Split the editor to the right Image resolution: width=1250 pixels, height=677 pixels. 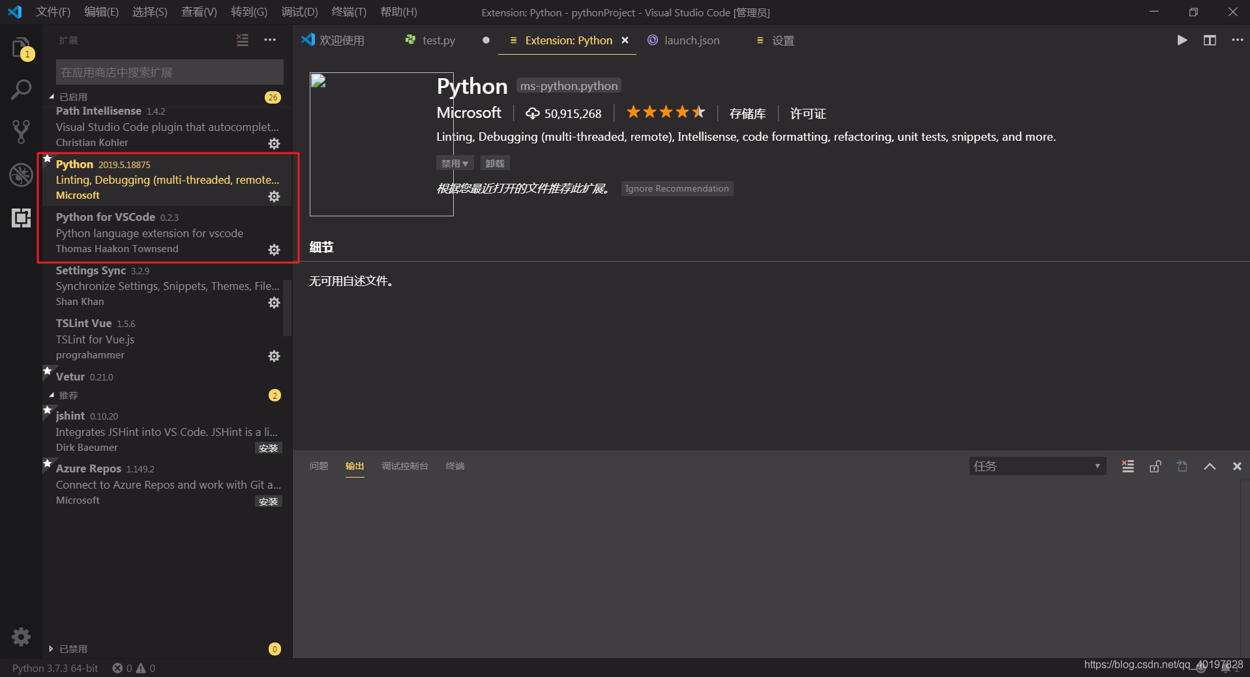point(1210,40)
